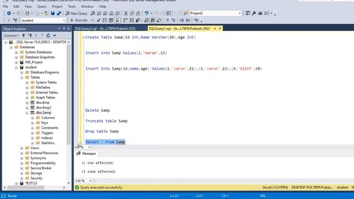Click the Query Options icon
The width and height of the screenshot is (354, 199).
tap(111, 20)
